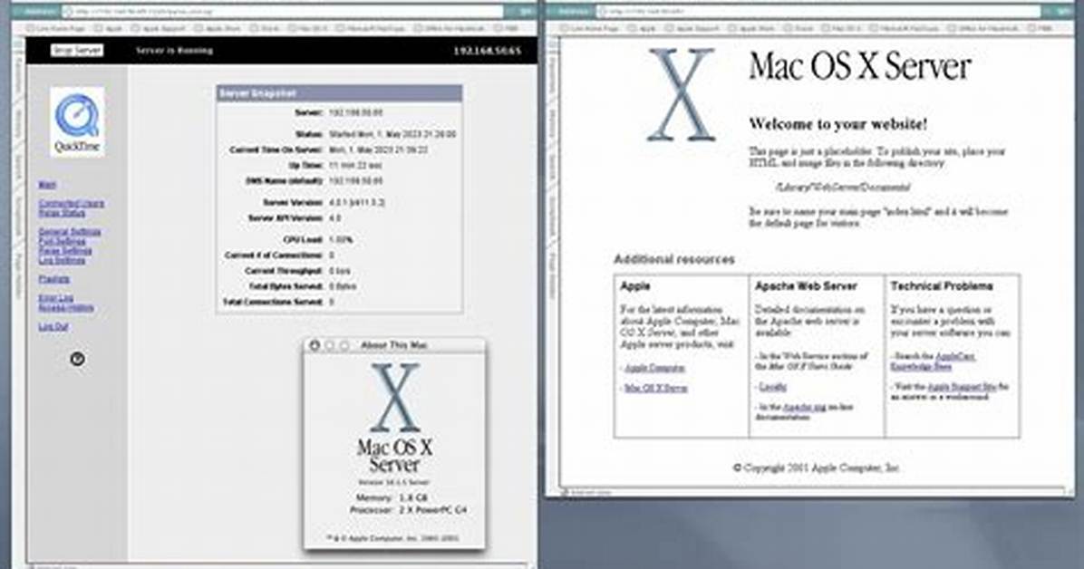This screenshot has height=569, width=1084.
Task: Open Apple Support favorite in streaming server window
Action: [x=159, y=28]
